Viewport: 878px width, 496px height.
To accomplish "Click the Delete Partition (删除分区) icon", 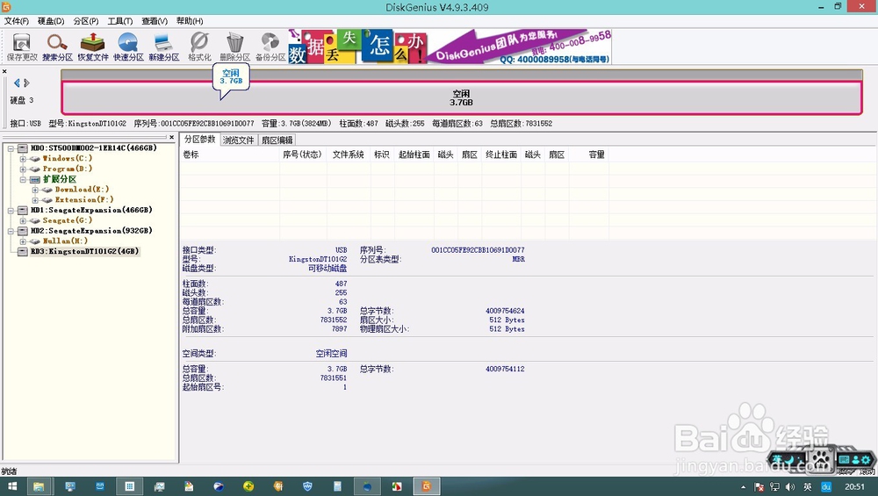I will pos(234,47).
